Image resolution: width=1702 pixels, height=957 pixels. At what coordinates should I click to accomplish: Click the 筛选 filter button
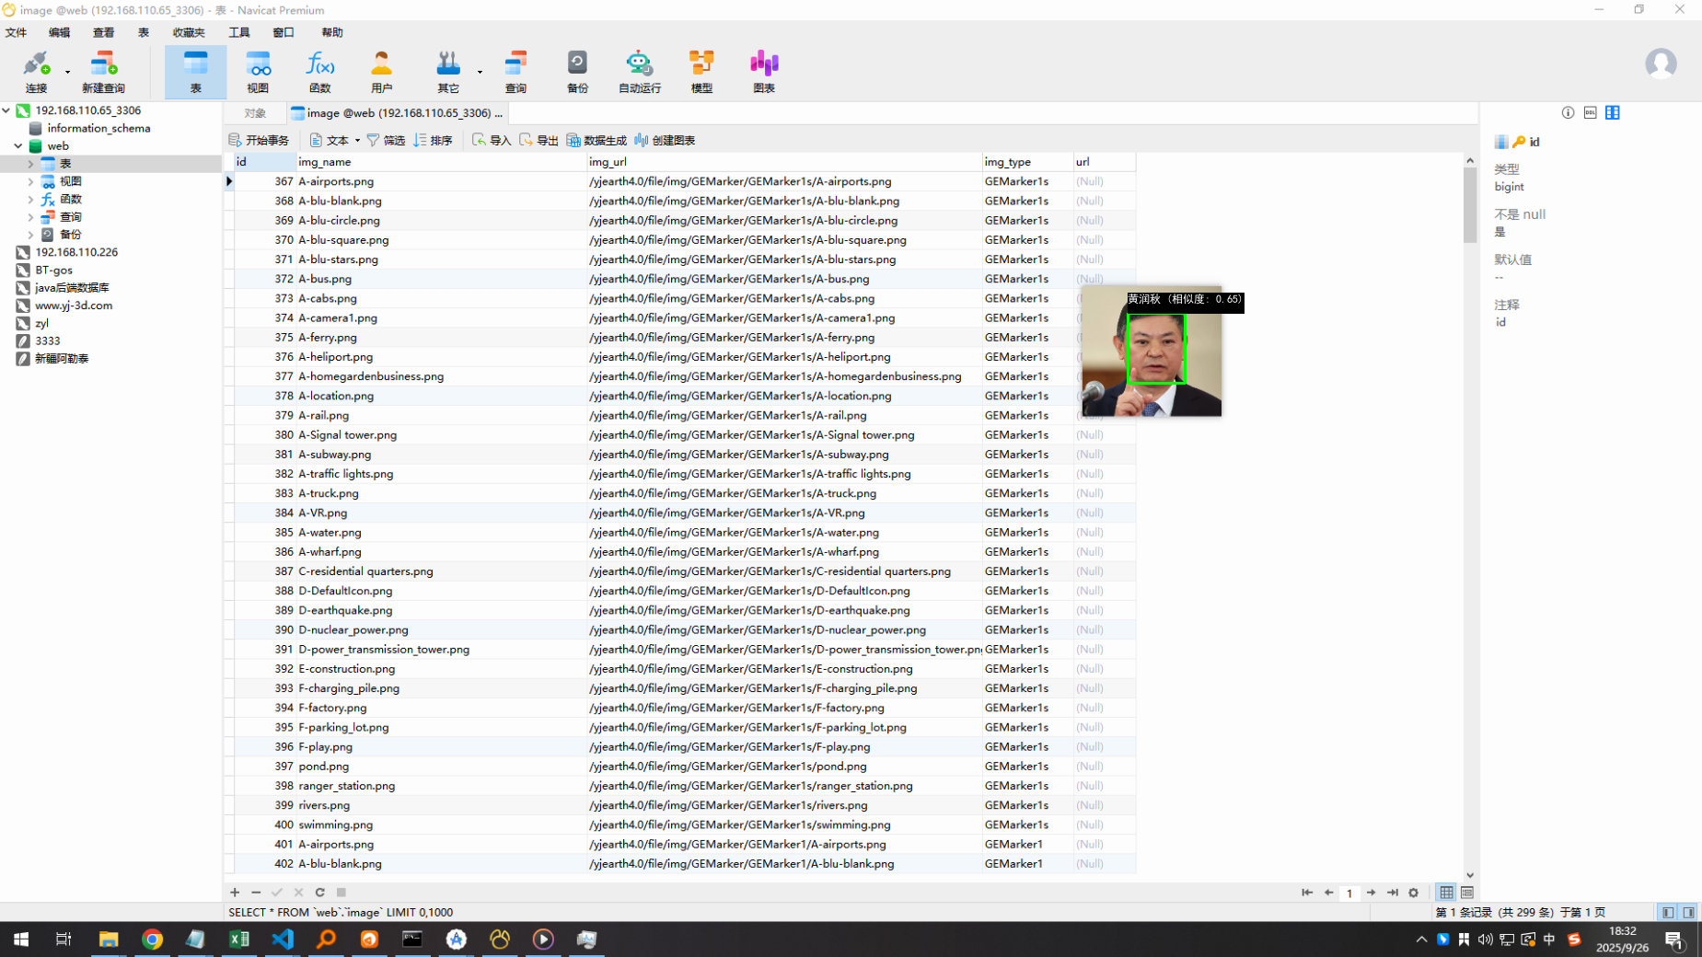click(386, 141)
